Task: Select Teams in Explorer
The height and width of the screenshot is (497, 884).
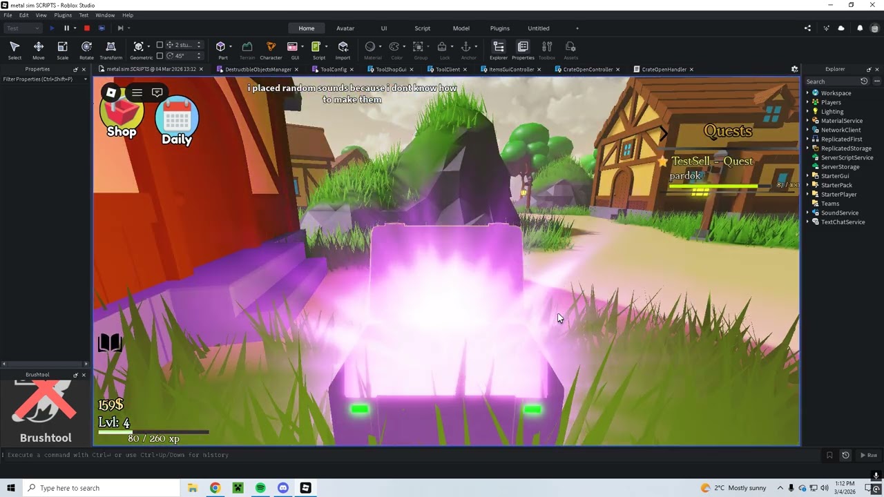Action: (830, 204)
